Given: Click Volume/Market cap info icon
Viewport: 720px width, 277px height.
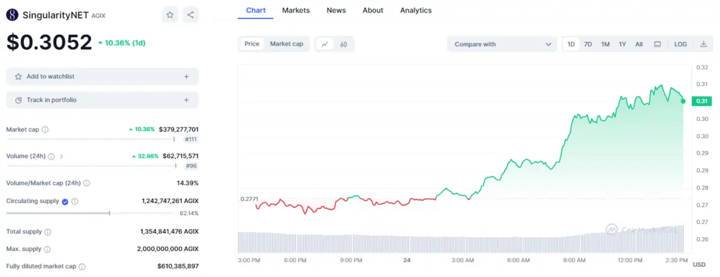Looking at the screenshot, I should (87, 183).
